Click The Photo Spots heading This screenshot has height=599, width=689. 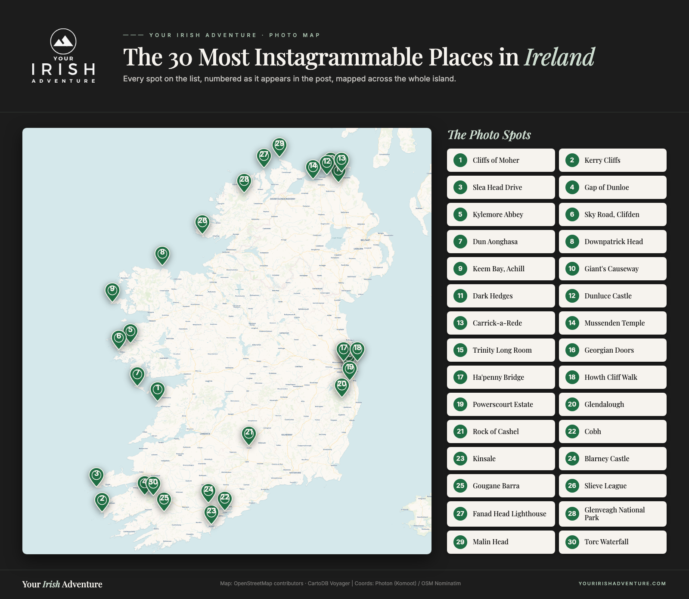489,135
